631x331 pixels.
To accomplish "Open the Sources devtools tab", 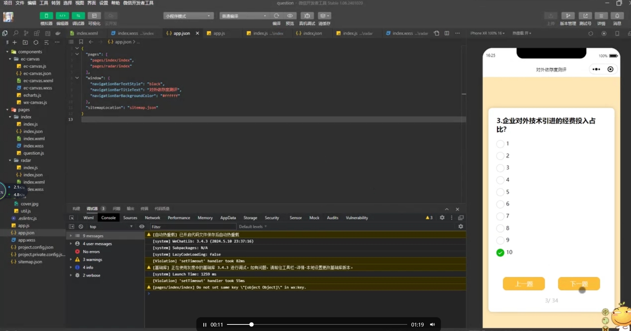I will [130, 218].
